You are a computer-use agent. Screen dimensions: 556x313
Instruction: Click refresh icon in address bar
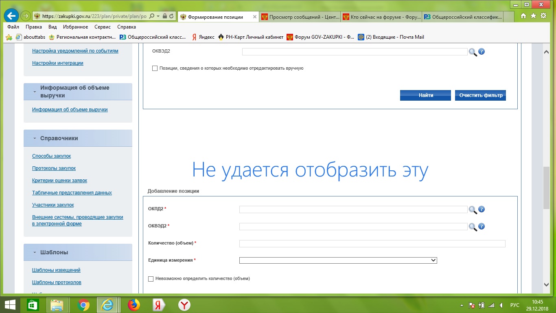coord(172,16)
